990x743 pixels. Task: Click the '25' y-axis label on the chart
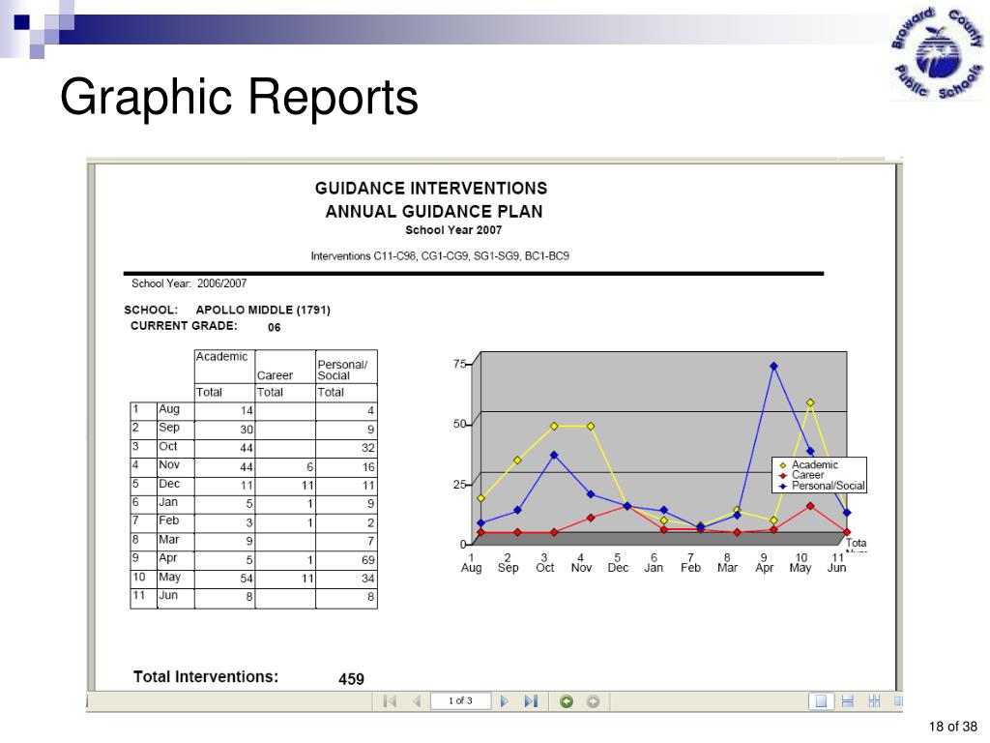(x=459, y=485)
